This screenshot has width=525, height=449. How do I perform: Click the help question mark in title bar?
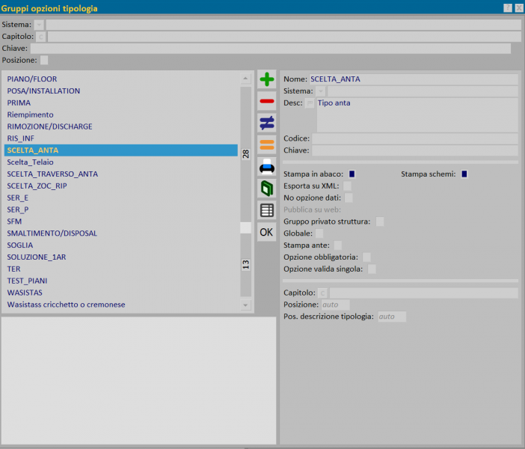508,7
